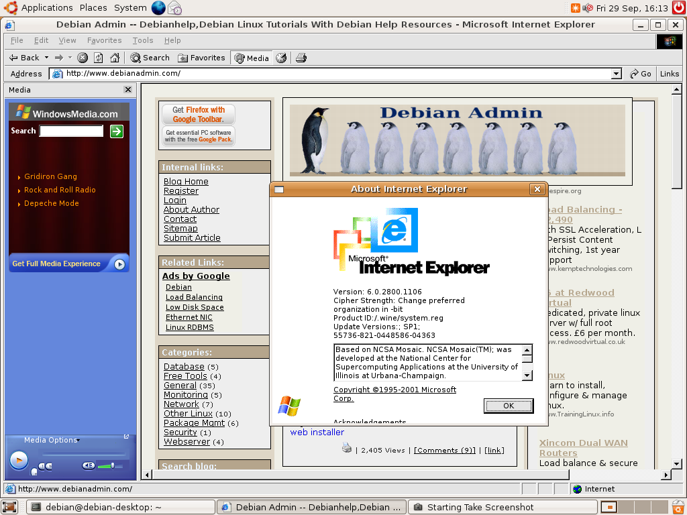The height and width of the screenshot is (515, 687).
Task: Open the Rock and Roll Radio link
Action: tap(60, 190)
